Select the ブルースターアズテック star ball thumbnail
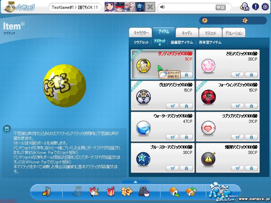This screenshot has height=203, width=271. click(x=143, y=159)
